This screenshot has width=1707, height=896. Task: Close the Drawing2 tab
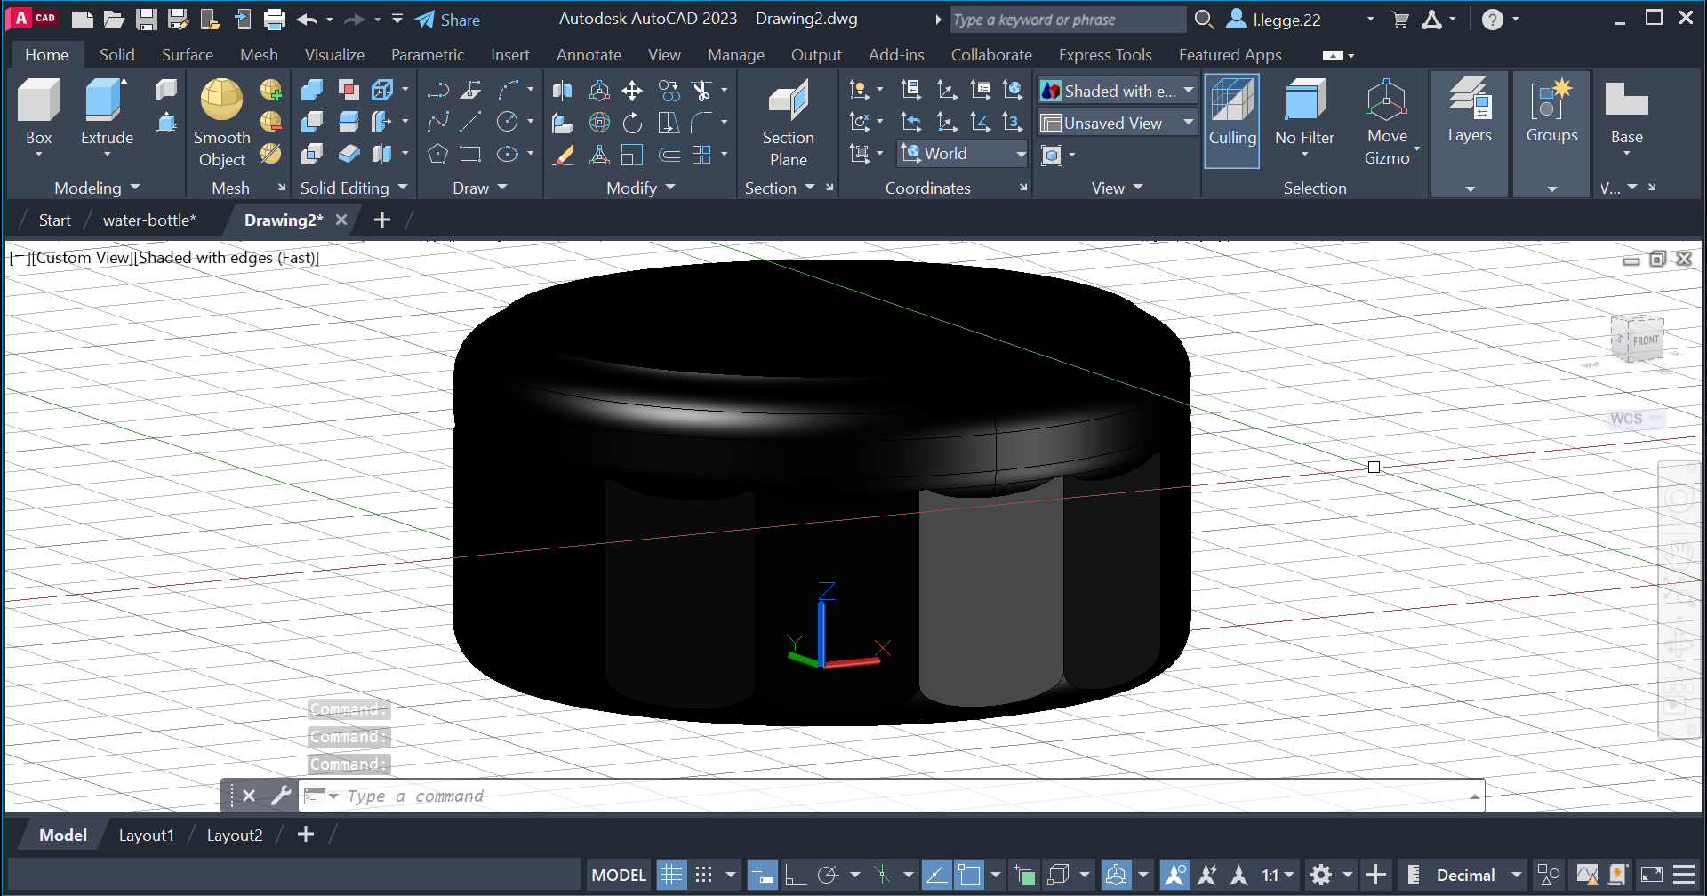[341, 220]
